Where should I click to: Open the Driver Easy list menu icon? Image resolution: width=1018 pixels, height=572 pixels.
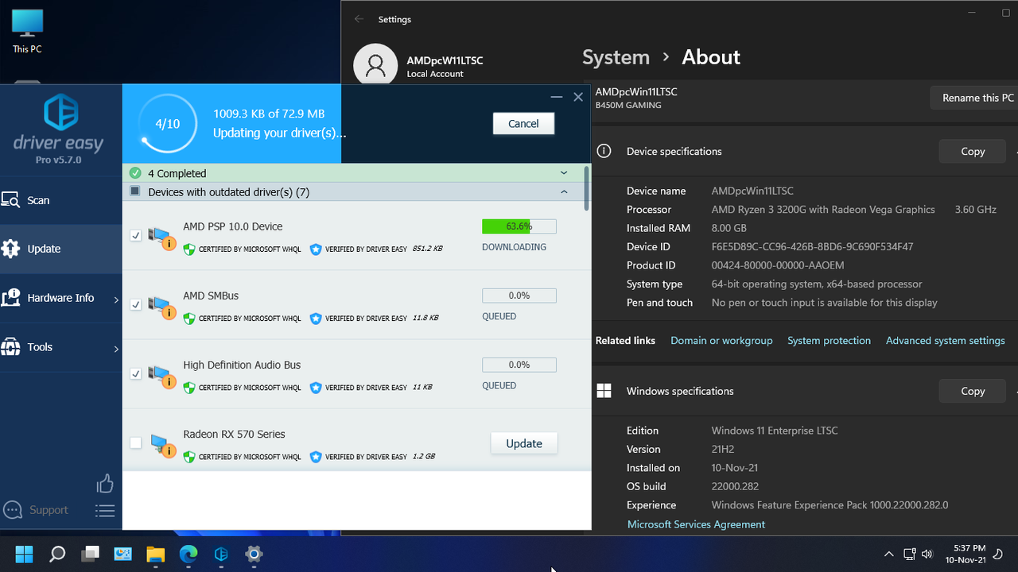point(105,510)
